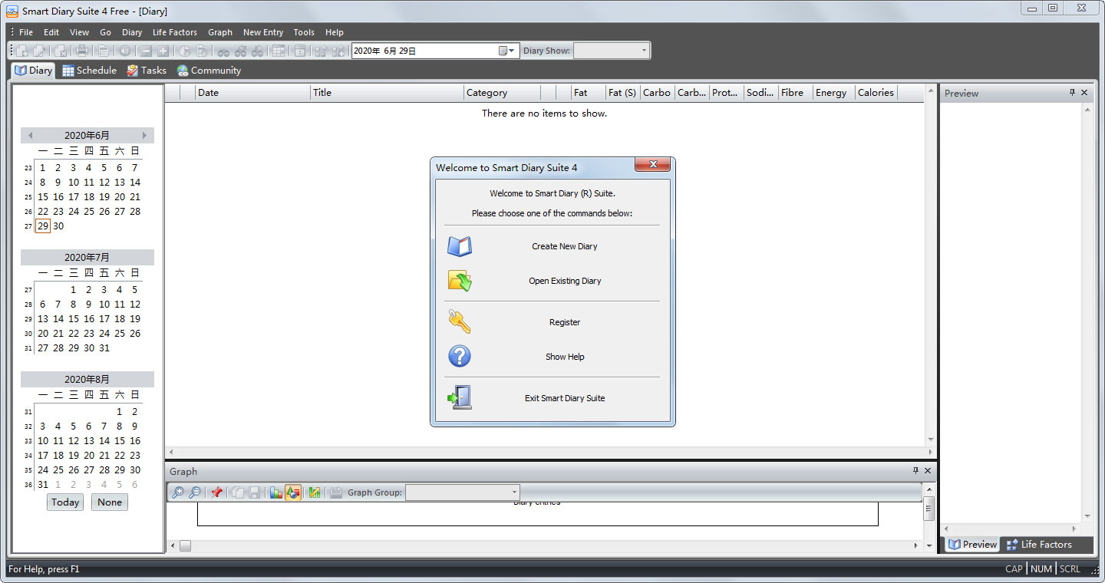
Task: Click the Today button below the calendar
Action: click(x=65, y=502)
